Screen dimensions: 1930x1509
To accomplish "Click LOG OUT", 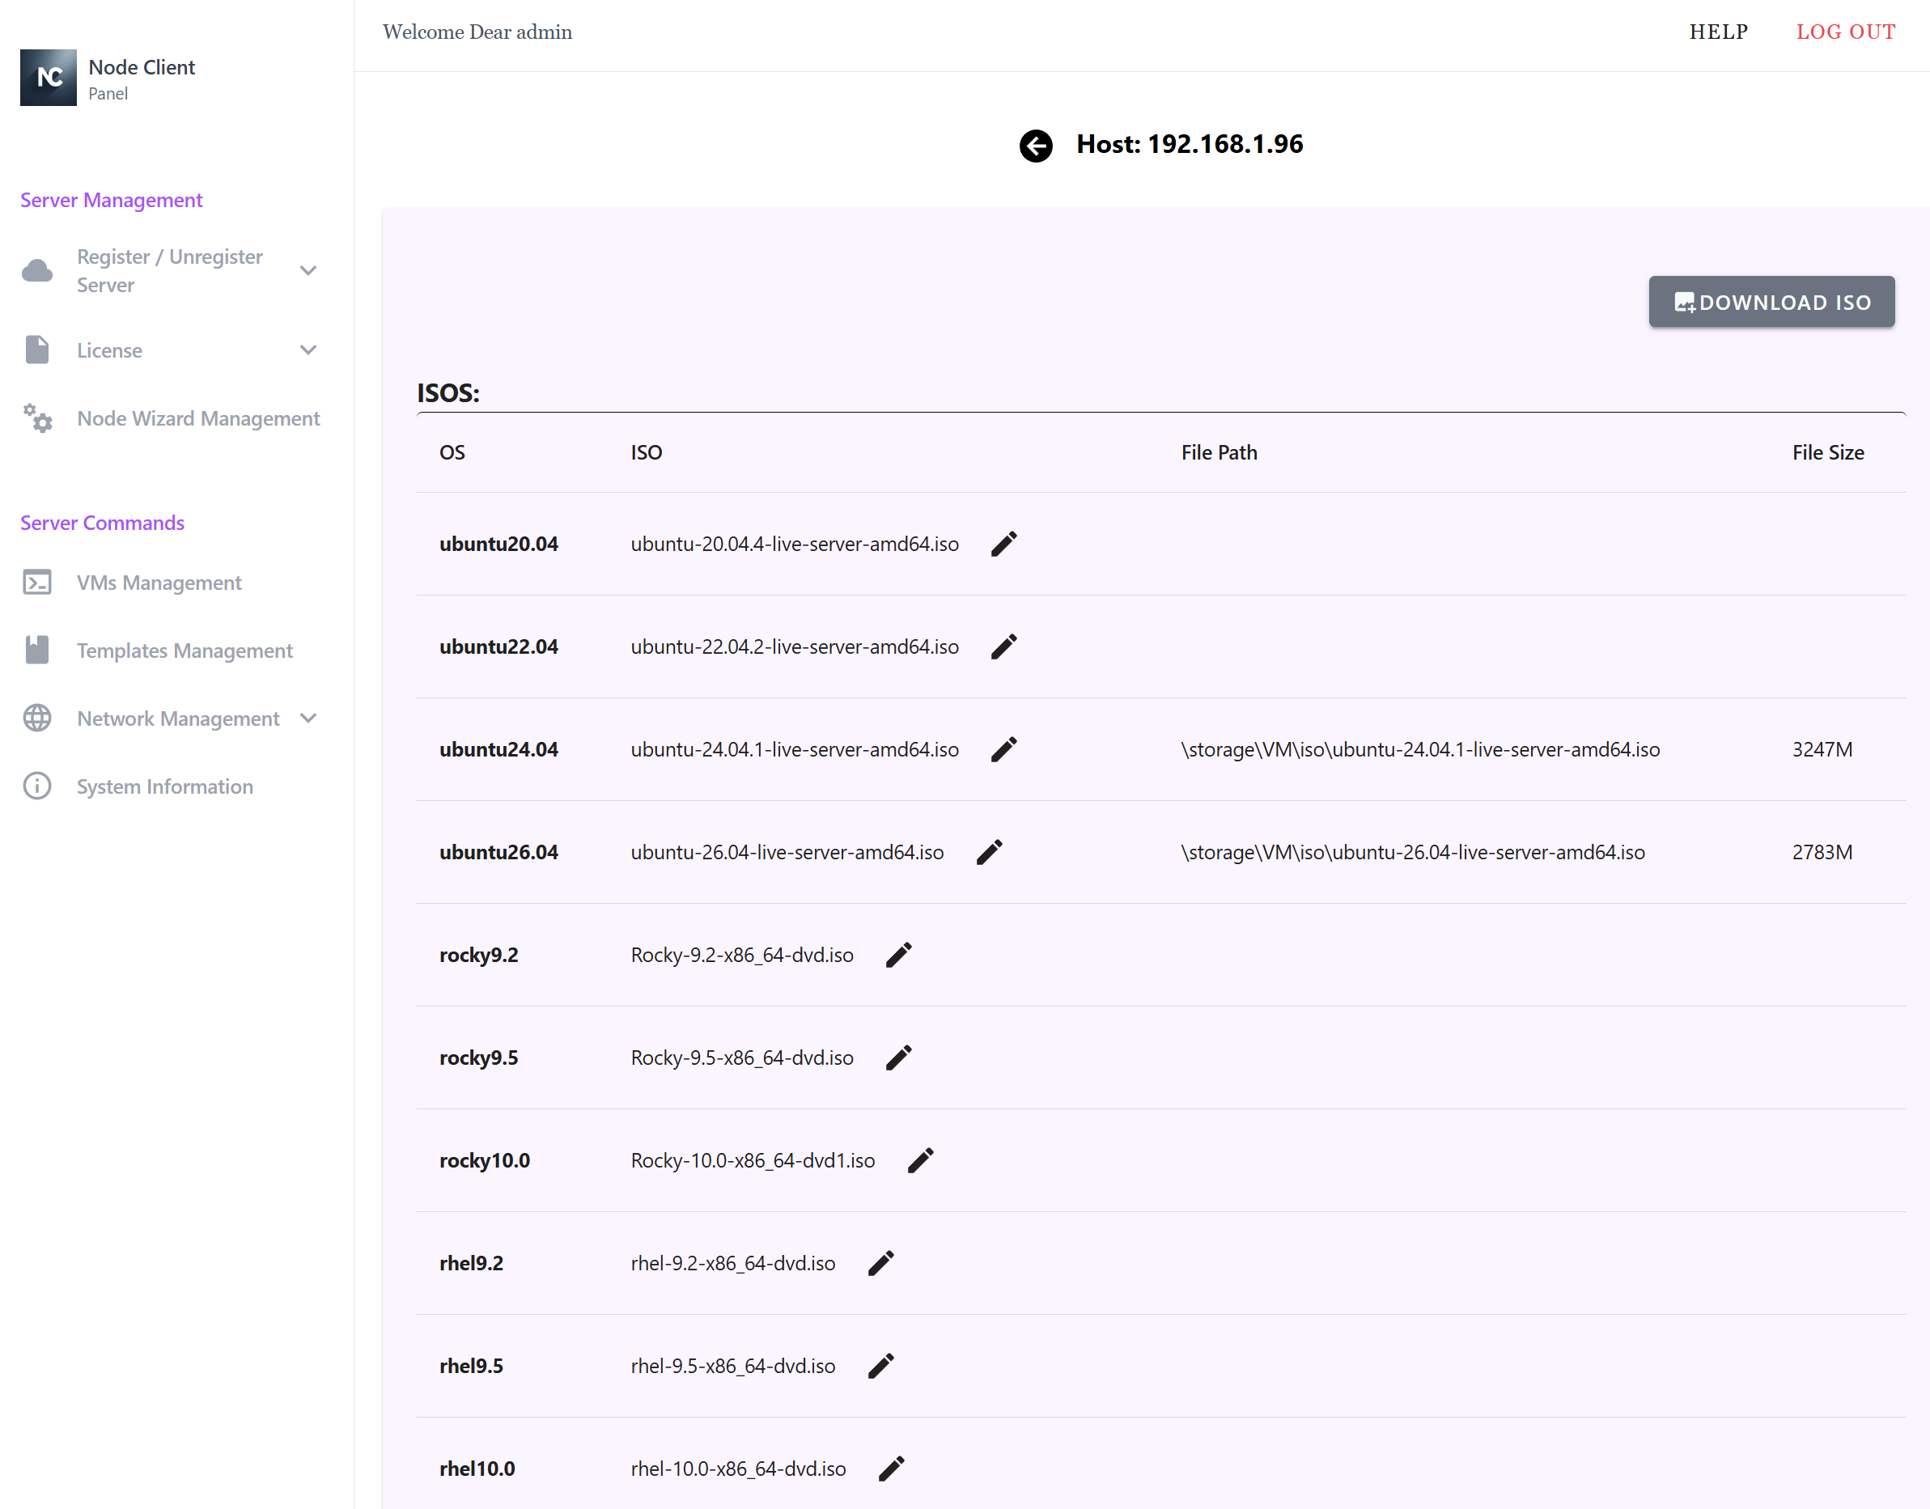I will [1846, 32].
